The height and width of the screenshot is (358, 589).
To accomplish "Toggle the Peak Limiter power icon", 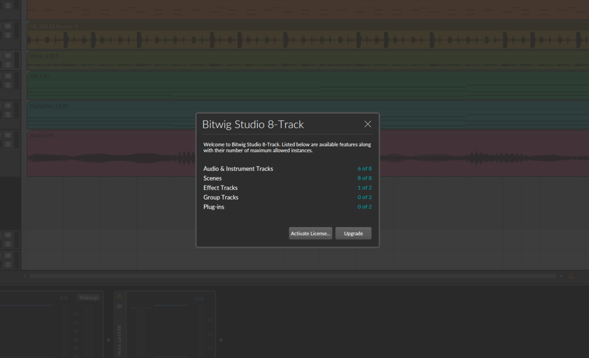I will pos(119,297).
